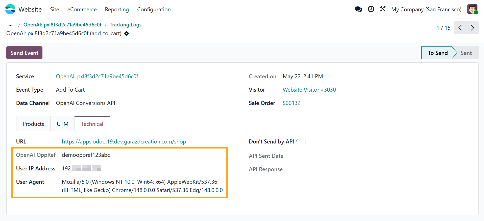Click the help question mark near Don't Send by API

tap(297, 140)
